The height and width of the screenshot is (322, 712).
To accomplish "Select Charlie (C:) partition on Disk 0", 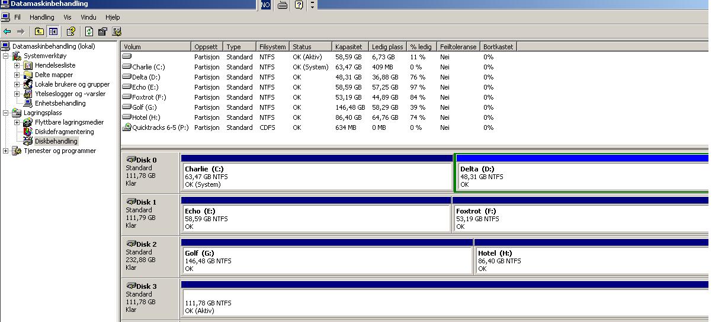I will tap(317, 177).
